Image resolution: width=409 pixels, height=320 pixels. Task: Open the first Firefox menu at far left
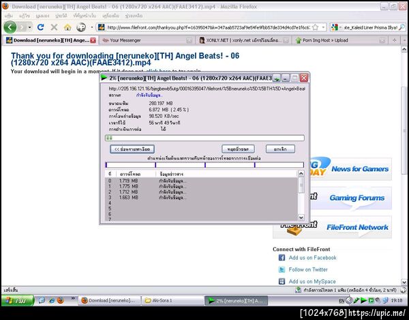[x=9, y=16]
